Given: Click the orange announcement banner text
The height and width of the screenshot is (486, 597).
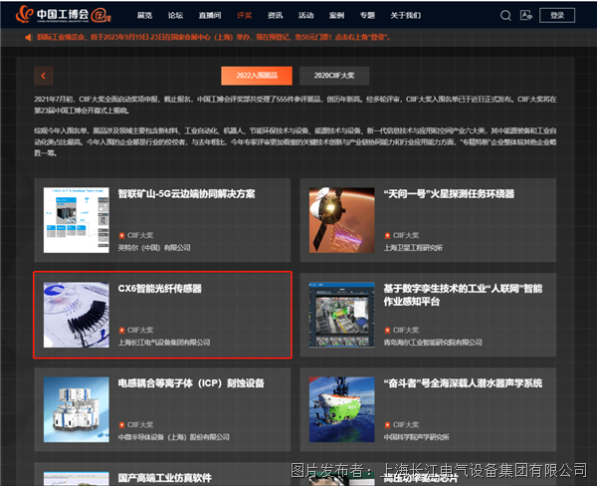Looking at the screenshot, I should pyautogui.click(x=213, y=38).
